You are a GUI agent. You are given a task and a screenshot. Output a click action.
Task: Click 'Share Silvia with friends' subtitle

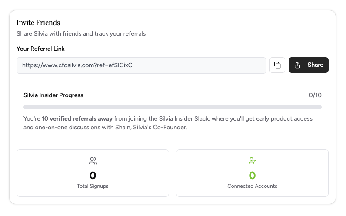(81, 34)
